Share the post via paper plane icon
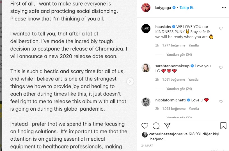Screen dimensions: 229x151 coord(167,125)
